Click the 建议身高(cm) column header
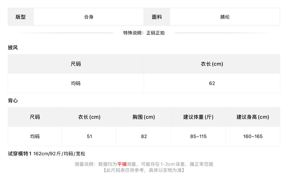Viewport: 288px width, 181px height. (253, 117)
